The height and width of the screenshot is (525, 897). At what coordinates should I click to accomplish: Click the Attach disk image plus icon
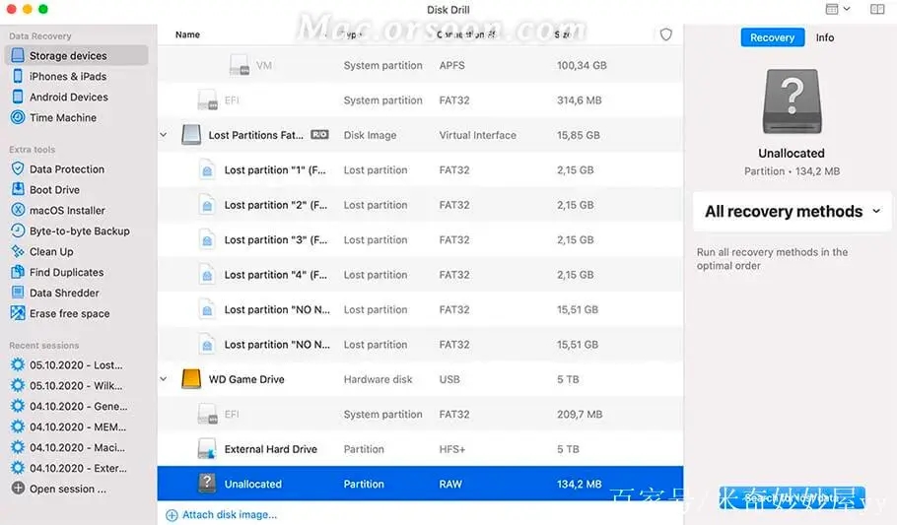point(172,515)
